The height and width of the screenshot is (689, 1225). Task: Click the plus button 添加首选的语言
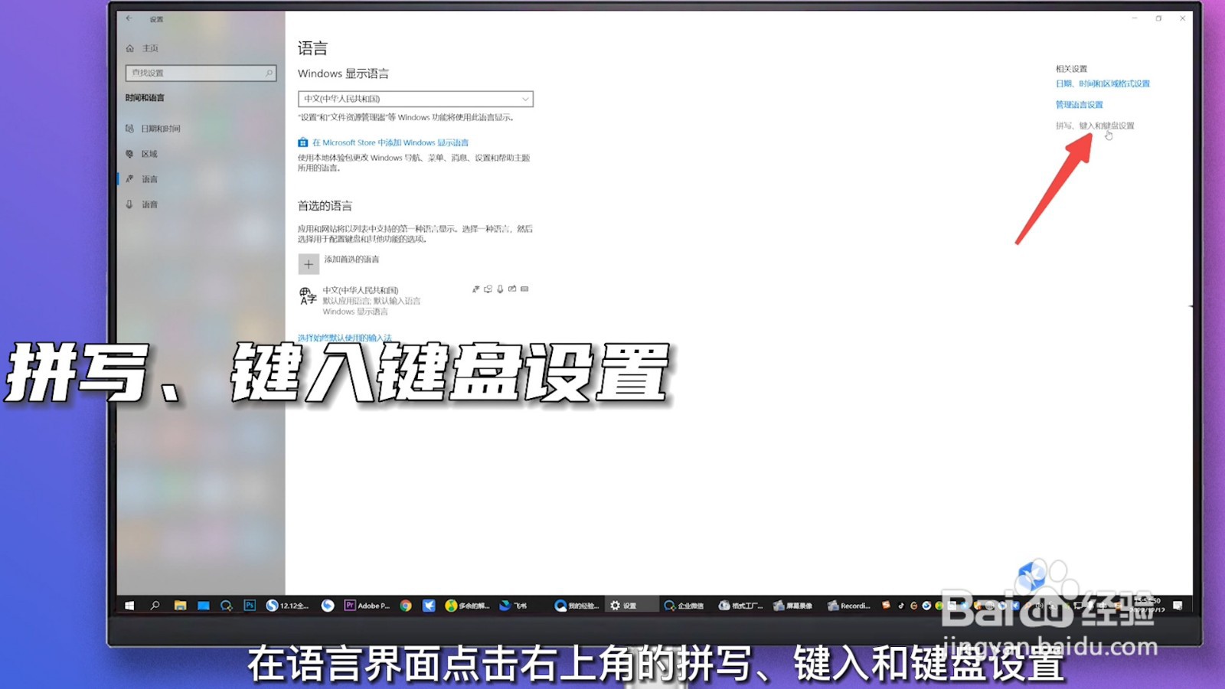tap(309, 264)
